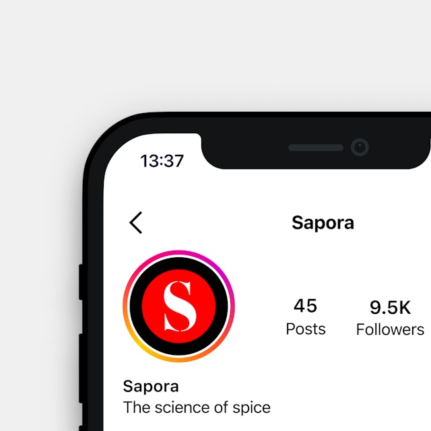The width and height of the screenshot is (431, 431).
Task: Tap the back arrow icon
Action: click(136, 223)
